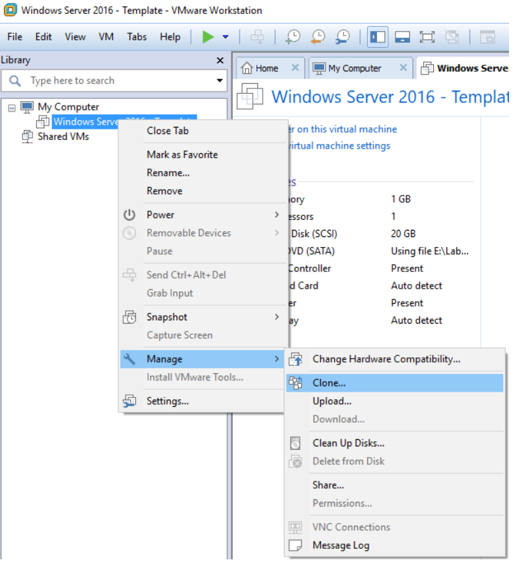This screenshot has height=562, width=513.
Task: Click the Manage wrench icon
Action: coord(129,359)
